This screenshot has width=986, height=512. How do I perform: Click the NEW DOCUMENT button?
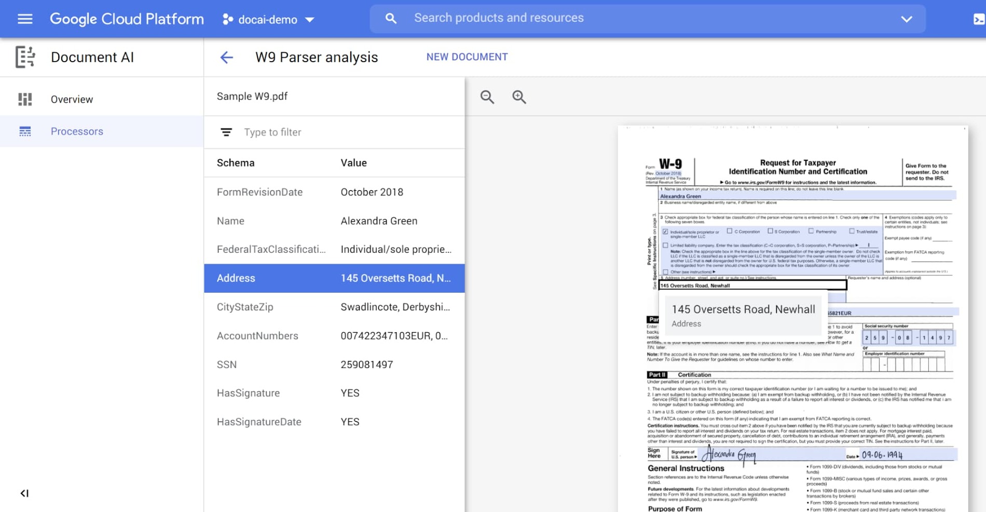click(x=467, y=57)
